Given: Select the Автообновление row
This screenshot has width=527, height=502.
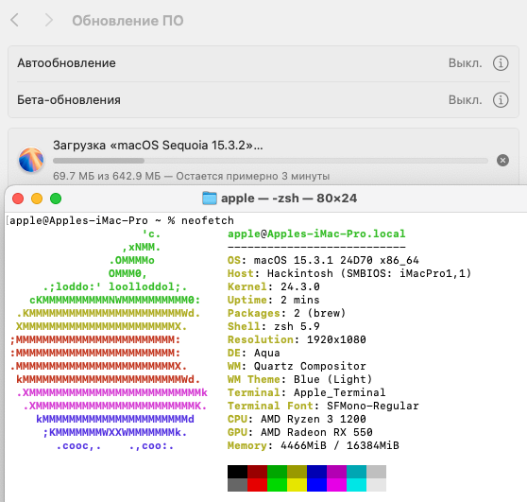Looking at the screenshot, I should click(x=263, y=63).
